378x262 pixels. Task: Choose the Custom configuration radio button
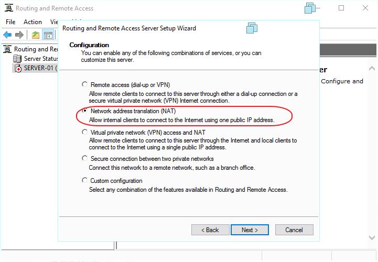(x=84, y=181)
